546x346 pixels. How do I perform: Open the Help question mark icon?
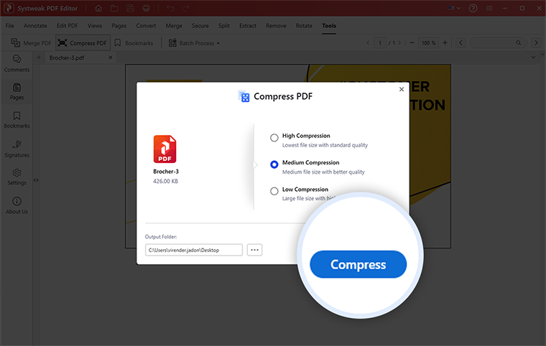tap(473, 8)
